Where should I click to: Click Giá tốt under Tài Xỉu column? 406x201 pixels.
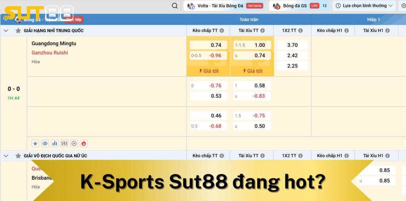[x=253, y=71]
